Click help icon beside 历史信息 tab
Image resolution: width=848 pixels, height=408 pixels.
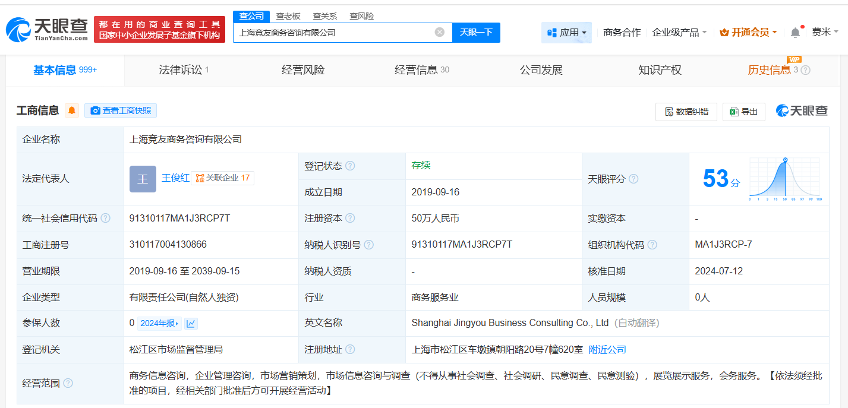pos(806,69)
